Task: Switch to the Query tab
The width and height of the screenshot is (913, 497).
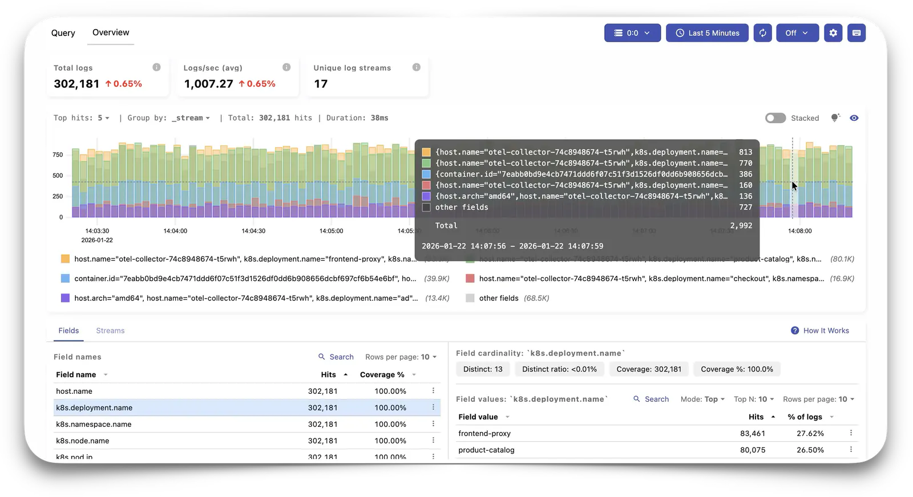Action: click(x=63, y=33)
